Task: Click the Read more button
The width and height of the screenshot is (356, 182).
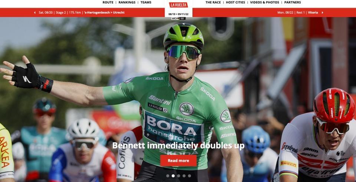Action: point(178,161)
